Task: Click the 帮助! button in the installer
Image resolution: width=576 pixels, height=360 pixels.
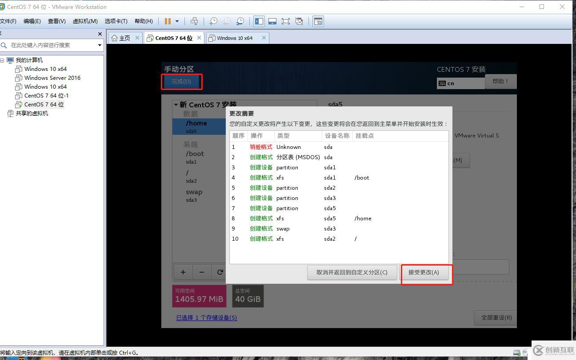Action: 500,82
